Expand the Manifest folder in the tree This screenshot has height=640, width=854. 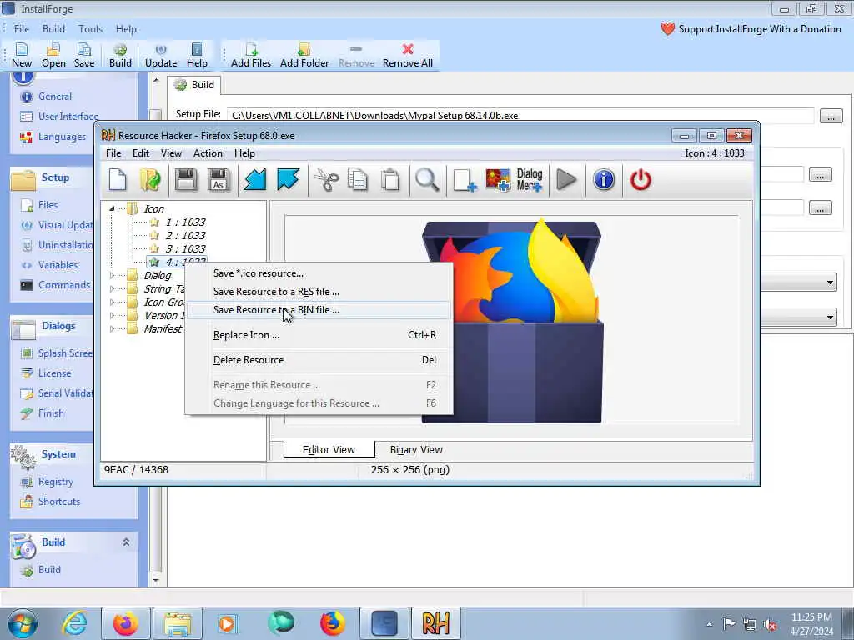112,328
